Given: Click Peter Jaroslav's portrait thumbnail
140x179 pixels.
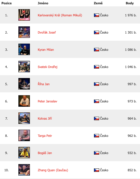Looking at the screenshot, I should point(24,101).
